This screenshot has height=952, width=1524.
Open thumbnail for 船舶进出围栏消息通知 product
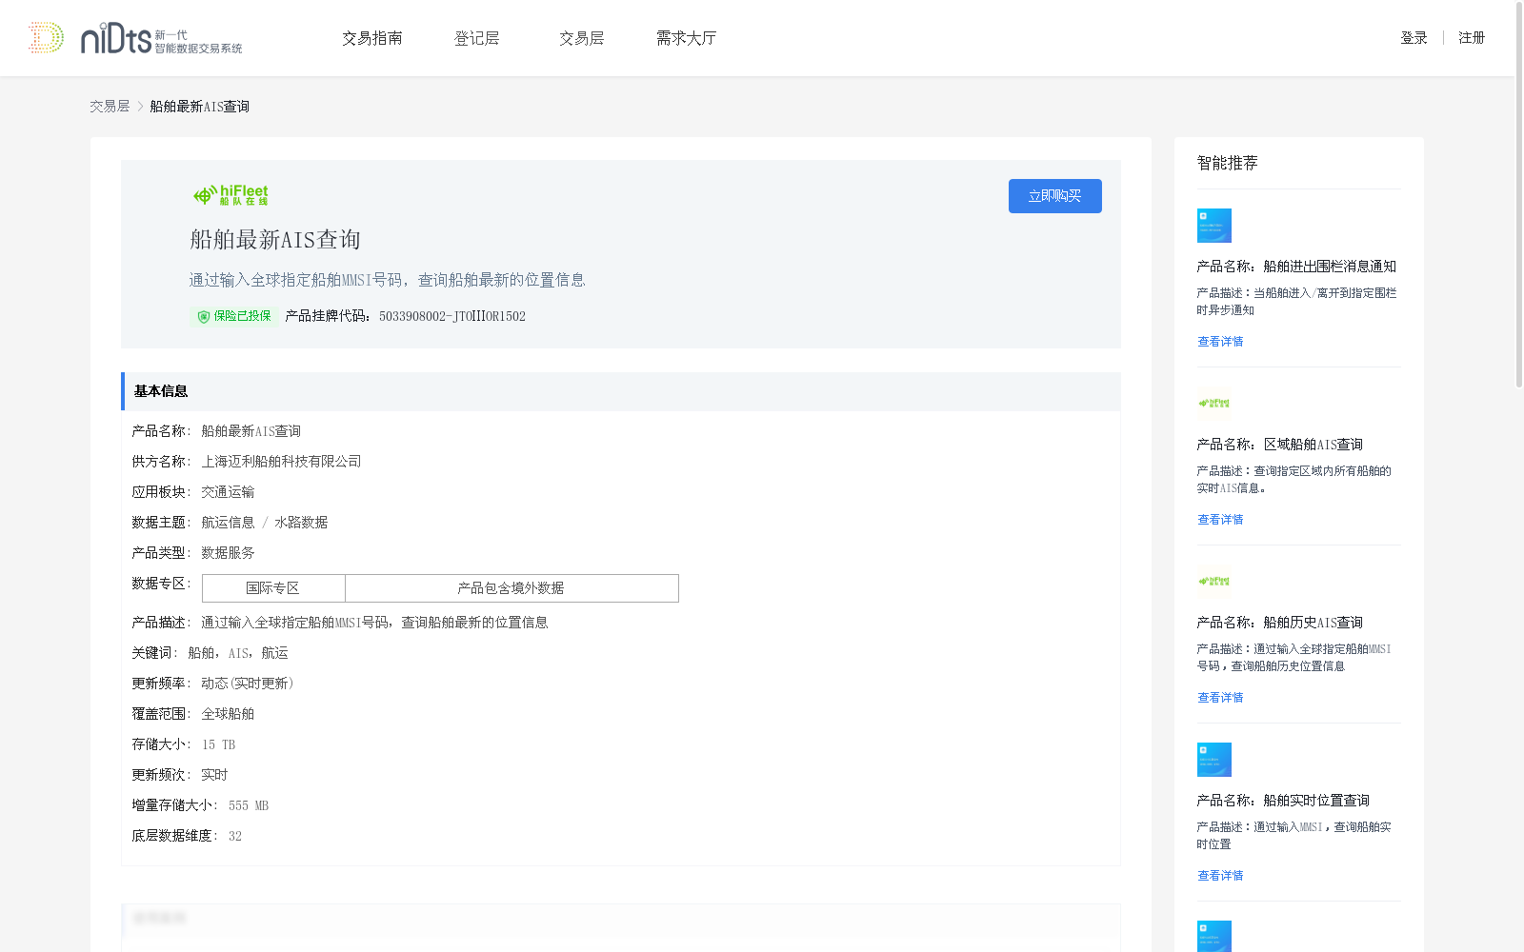pos(1214,226)
